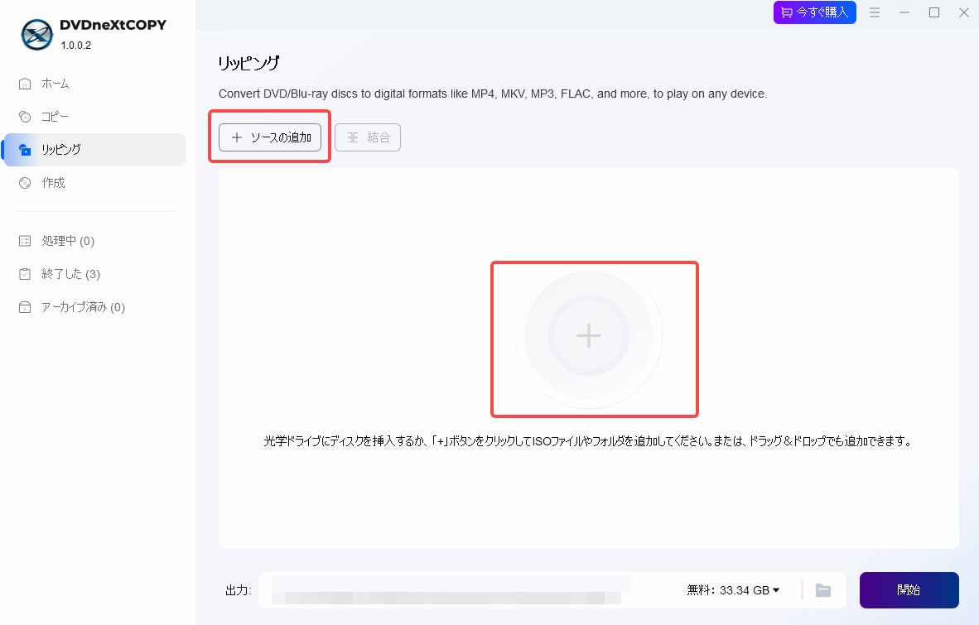This screenshot has height=625, width=979.
Task: Minimize the DVDneXtCOPY window
Action: [x=904, y=12]
